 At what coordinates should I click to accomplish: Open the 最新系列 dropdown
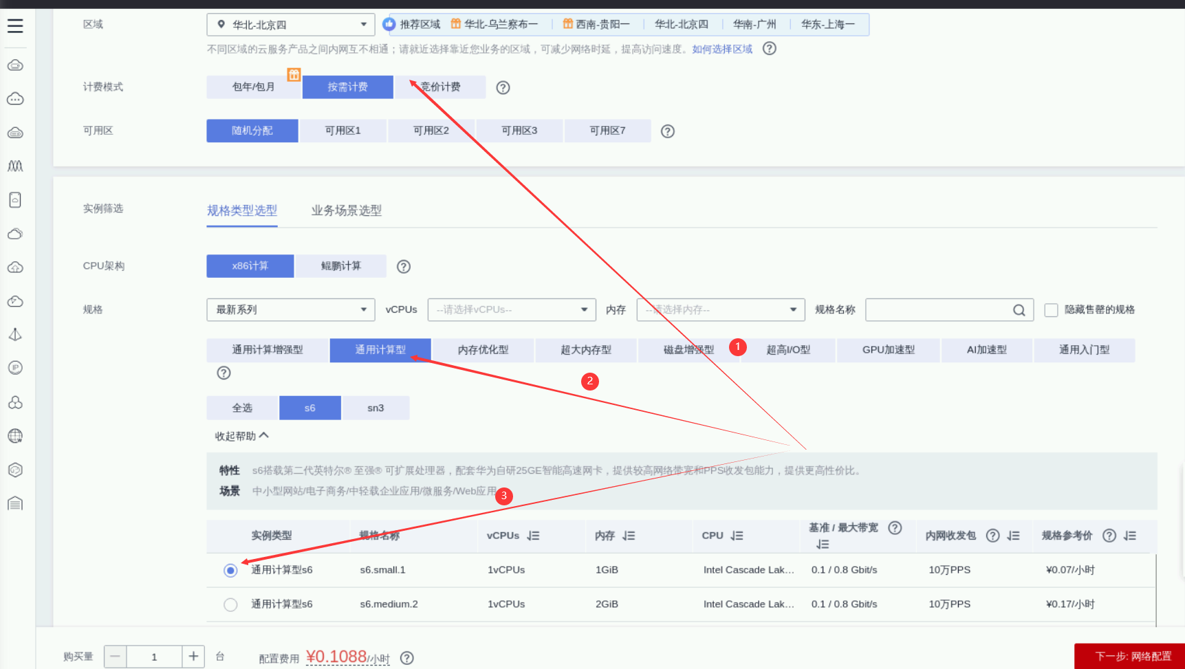coord(291,309)
